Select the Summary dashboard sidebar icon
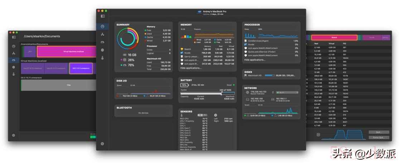The image size is (401, 164). [102, 26]
